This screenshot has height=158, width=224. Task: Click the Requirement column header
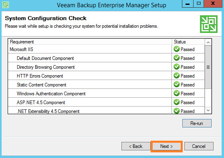coord(90,42)
